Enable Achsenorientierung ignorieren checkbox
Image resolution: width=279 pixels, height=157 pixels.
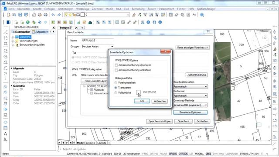[x=116, y=65]
